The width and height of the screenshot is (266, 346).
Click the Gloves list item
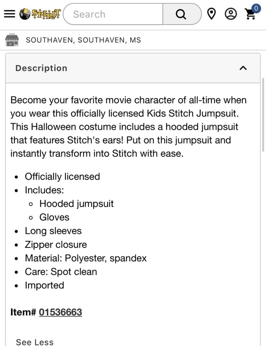click(x=54, y=217)
